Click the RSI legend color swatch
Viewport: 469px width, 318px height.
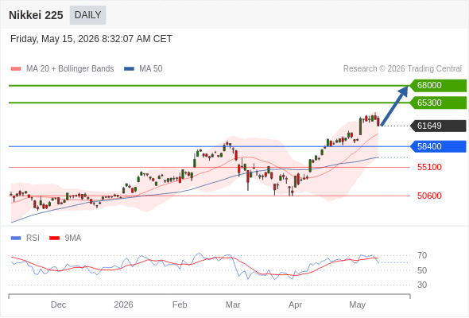pos(16,238)
